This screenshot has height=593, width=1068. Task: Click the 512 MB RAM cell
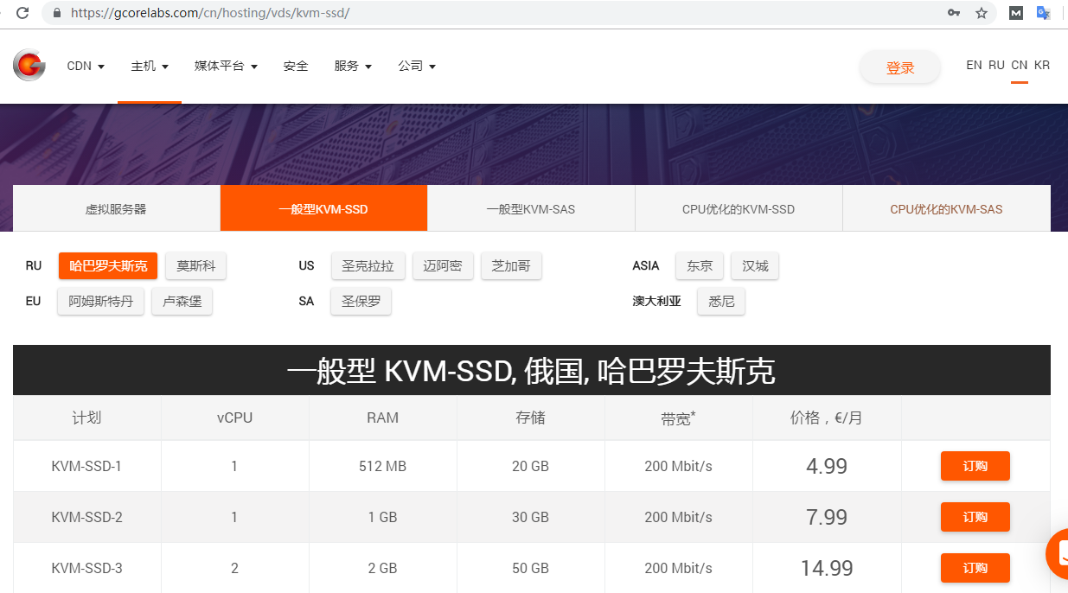pyautogui.click(x=382, y=466)
